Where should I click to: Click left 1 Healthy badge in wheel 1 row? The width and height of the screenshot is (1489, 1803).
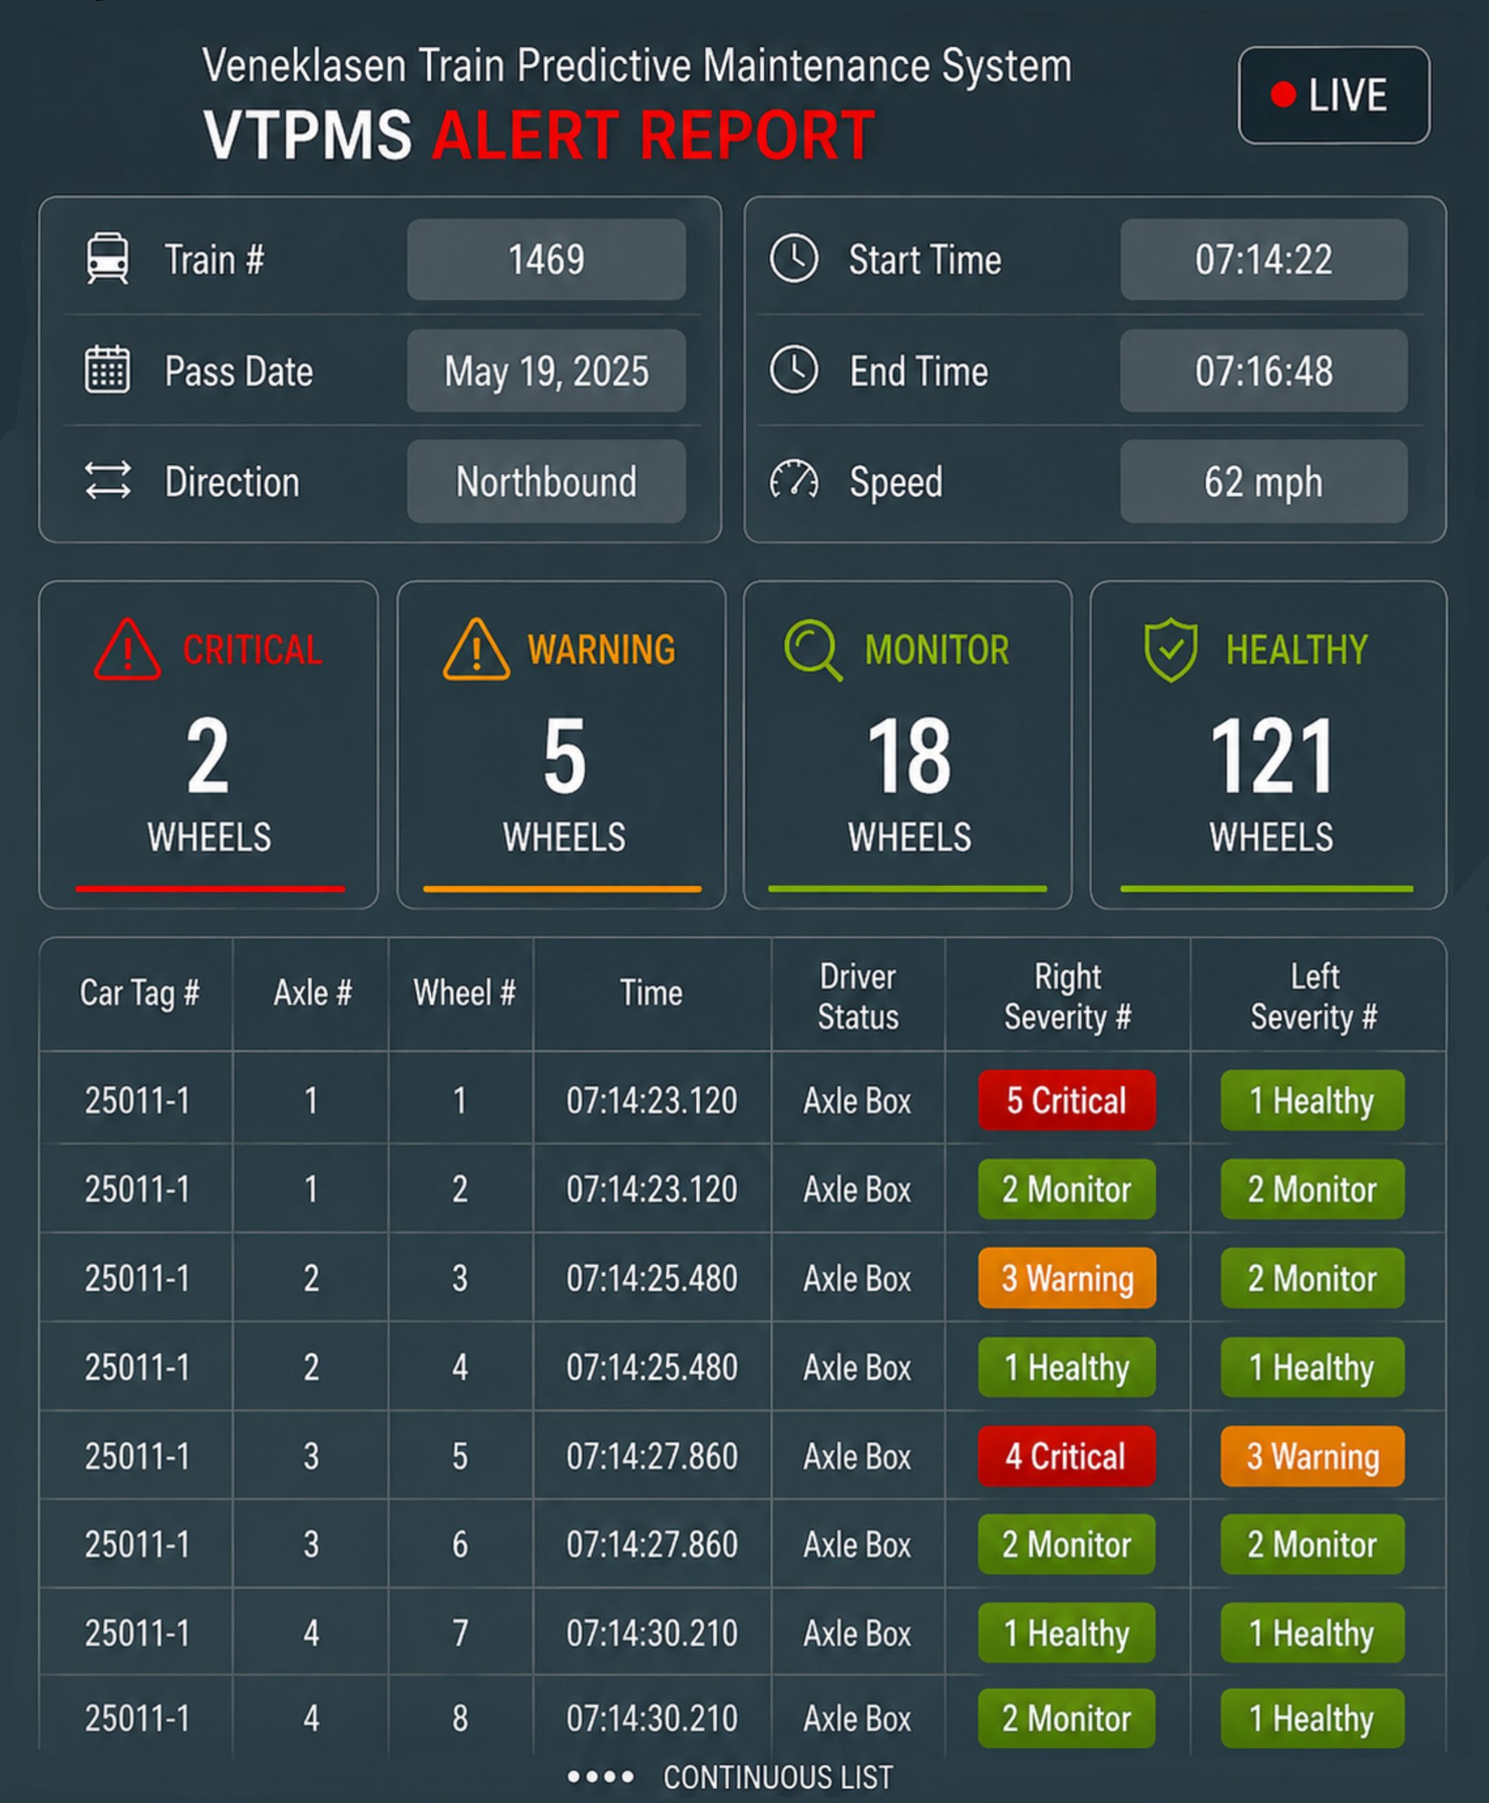coord(1312,1100)
